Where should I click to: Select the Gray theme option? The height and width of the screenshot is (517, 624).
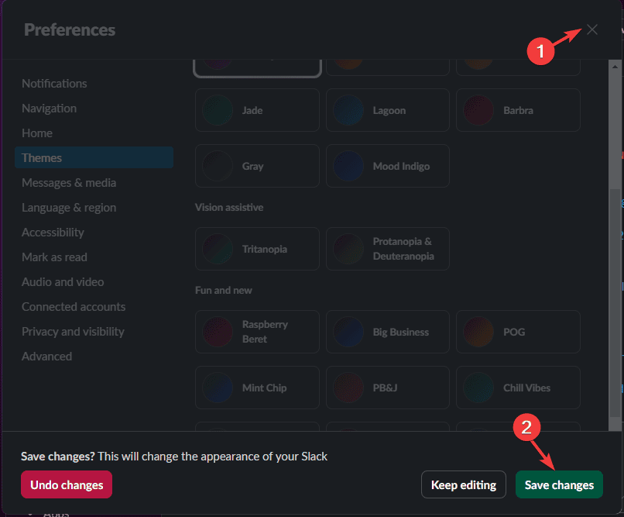coord(257,166)
